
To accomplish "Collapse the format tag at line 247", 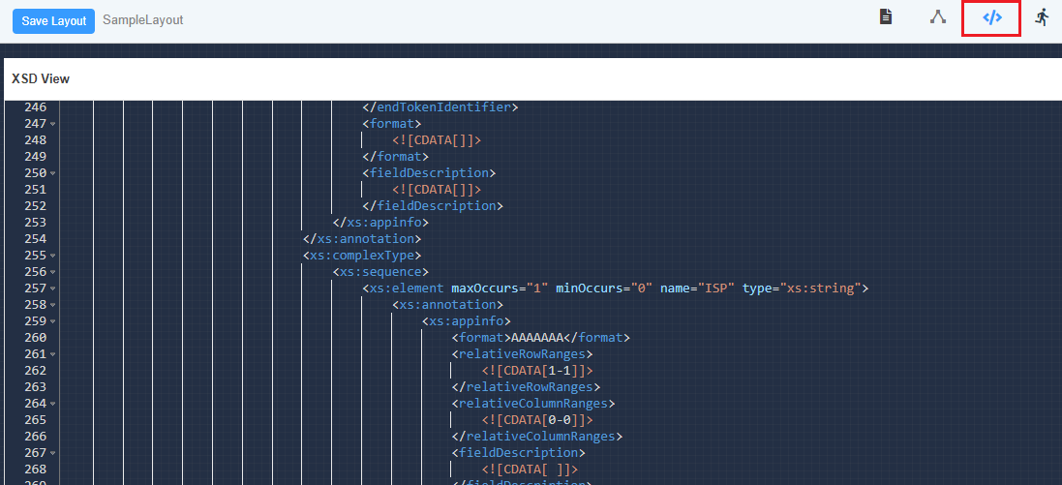I will click(x=52, y=124).
